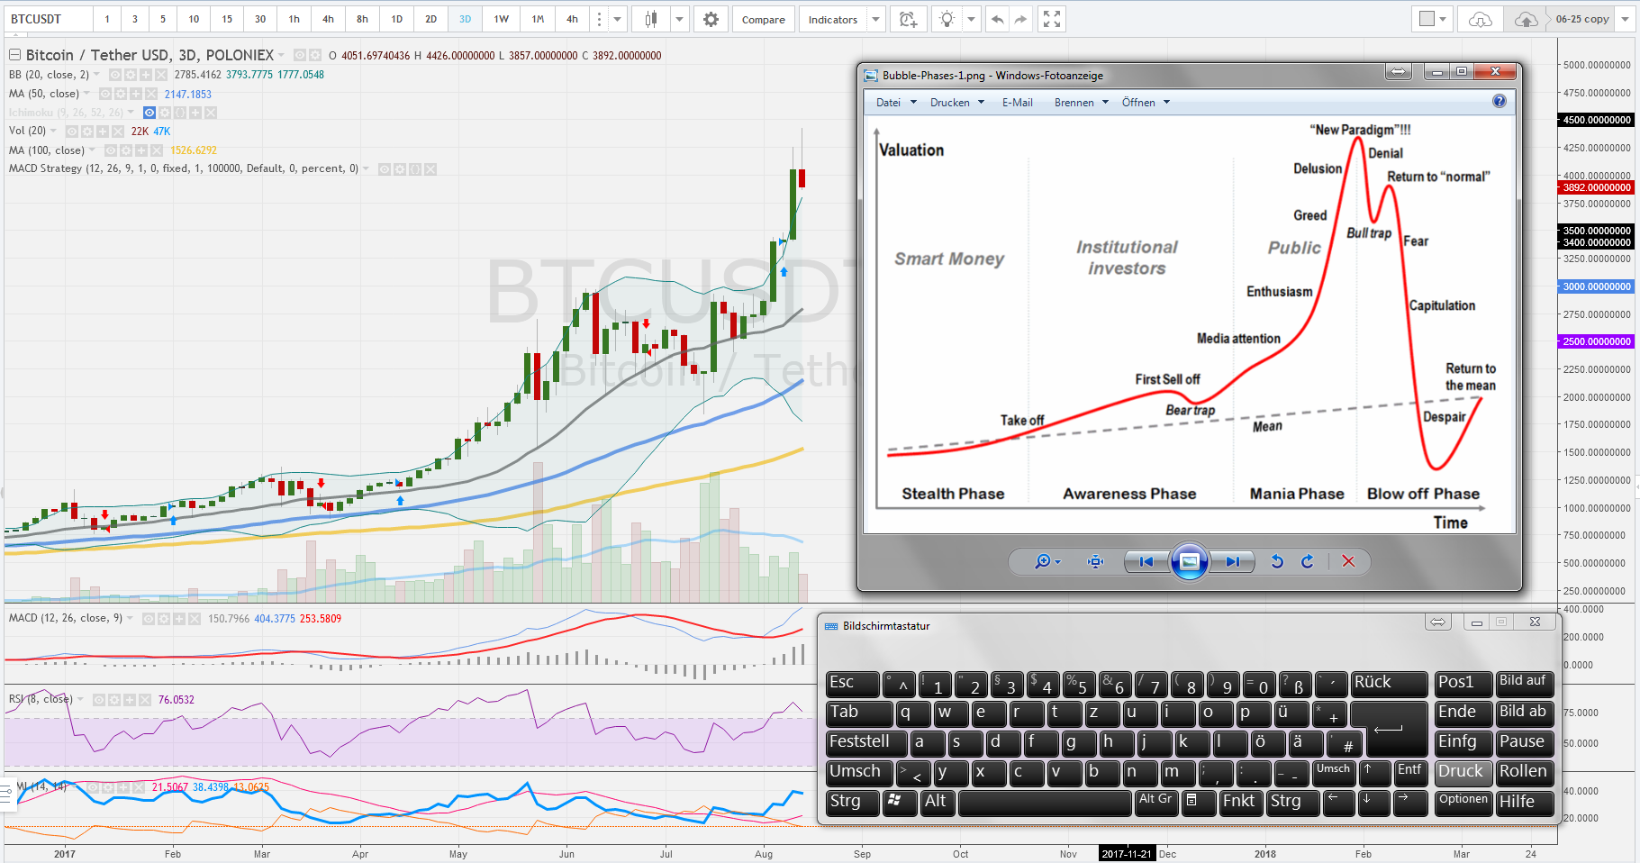The width and height of the screenshot is (1640, 863).
Task: Open the Drucken menu in photo viewer
Action: [x=957, y=103]
